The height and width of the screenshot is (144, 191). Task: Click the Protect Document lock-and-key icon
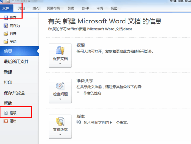point(60,51)
